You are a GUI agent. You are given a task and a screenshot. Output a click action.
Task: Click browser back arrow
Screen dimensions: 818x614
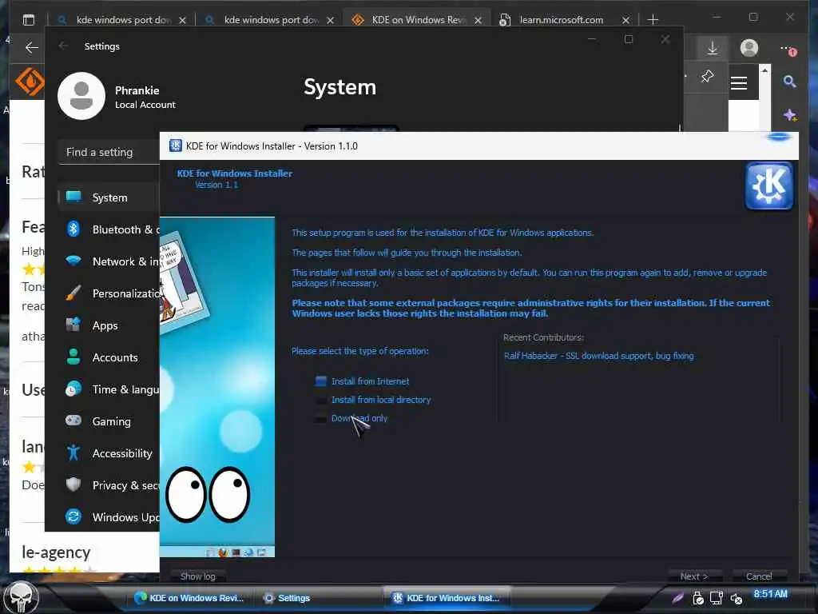pyautogui.click(x=31, y=48)
